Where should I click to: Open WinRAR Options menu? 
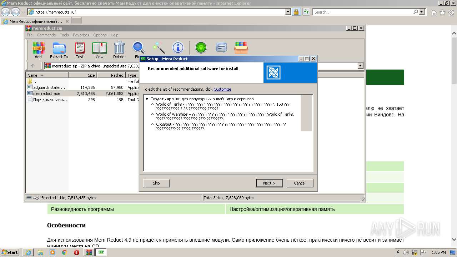pyautogui.click(x=100, y=35)
